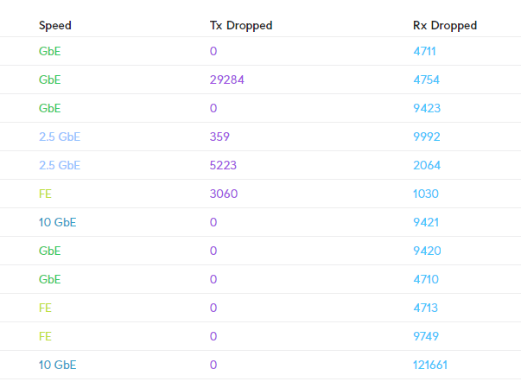521x388 pixels.
Task: Click the FE speed beside 3060
Action: [x=46, y=194]
